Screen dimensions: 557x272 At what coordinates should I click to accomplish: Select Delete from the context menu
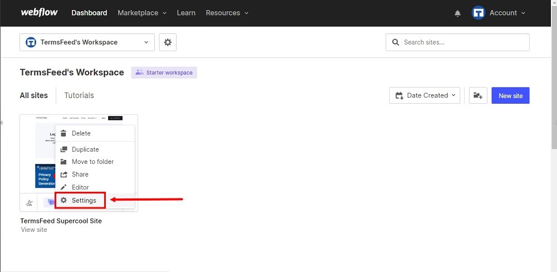click(x=95, y=133)
